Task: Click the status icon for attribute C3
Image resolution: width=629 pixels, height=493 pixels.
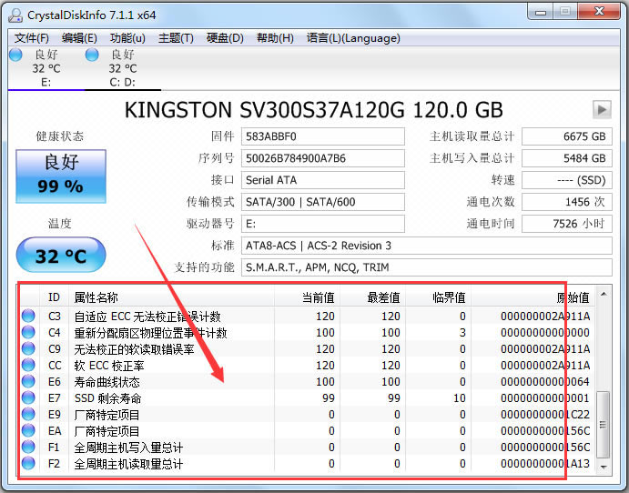Action: [29, 317]
